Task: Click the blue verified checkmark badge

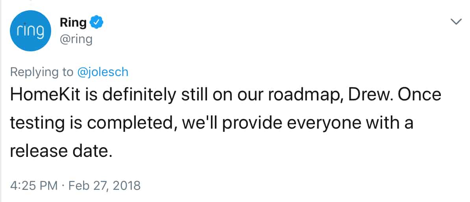Action: (x=96, y=23)
